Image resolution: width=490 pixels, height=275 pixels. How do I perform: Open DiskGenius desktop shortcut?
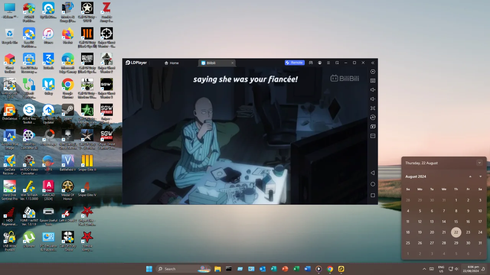point(10,113)
